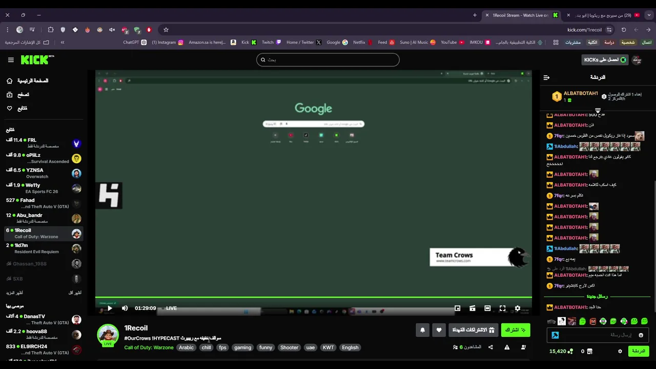This screenshot has width=656, height=369.
Task: Mute the stream volume icon
Action: pyautogui.click(x=125, y=308)
